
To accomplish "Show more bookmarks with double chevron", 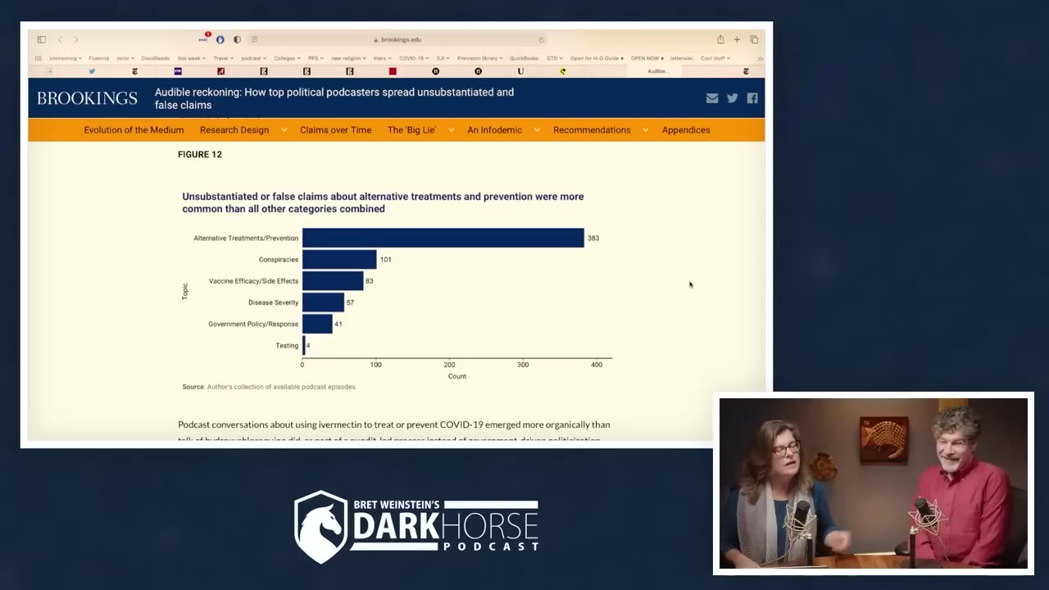I will pos(760,58).
